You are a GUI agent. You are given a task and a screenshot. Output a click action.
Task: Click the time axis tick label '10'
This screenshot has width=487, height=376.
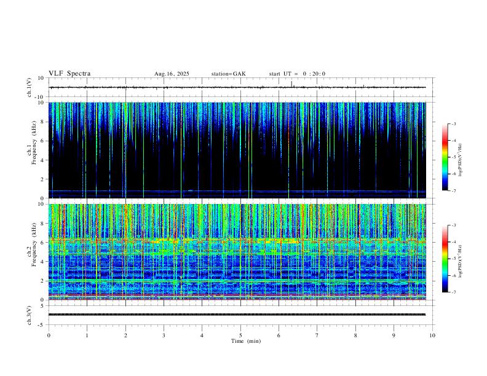pos(432,335)
